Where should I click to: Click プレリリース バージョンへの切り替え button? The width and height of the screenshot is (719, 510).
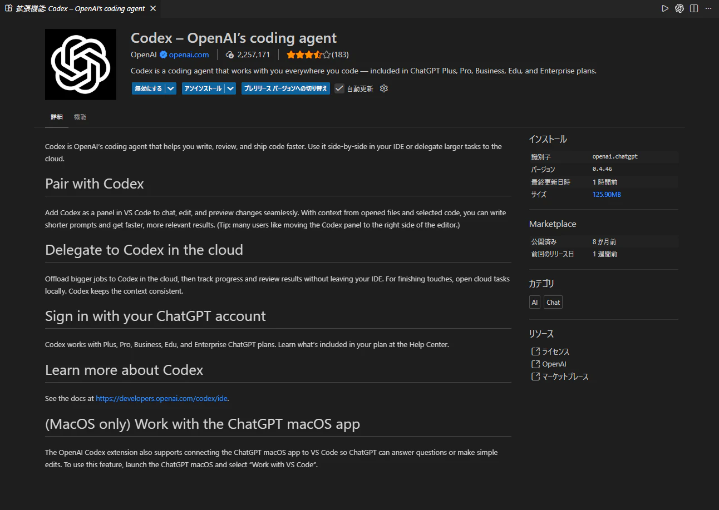[285, 88]
